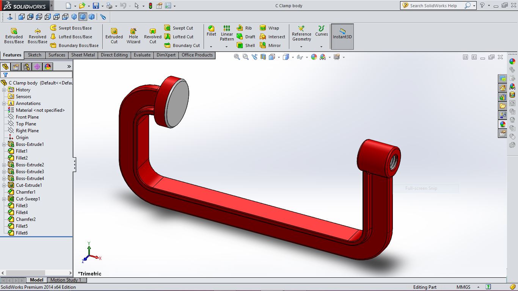Select Material not specified item

(x=36, y=110)
